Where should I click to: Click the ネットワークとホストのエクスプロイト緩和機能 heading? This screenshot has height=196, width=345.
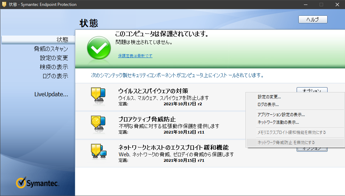point(173,147)
